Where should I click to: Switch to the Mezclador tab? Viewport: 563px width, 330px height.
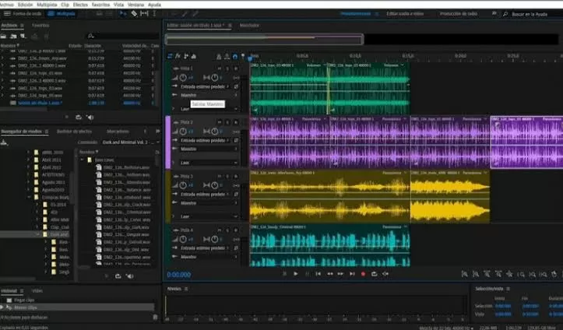249,26
